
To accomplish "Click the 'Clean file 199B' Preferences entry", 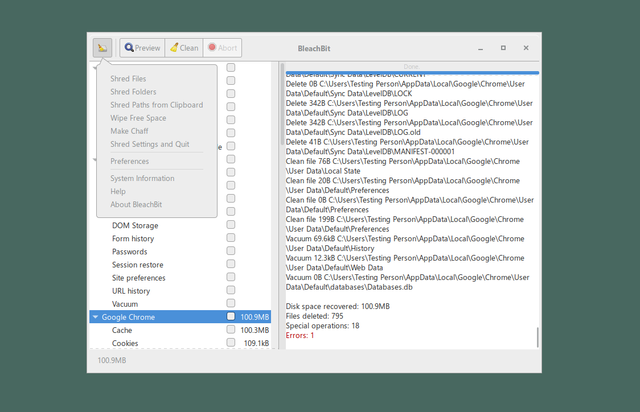I will click(x=405, y=224).
